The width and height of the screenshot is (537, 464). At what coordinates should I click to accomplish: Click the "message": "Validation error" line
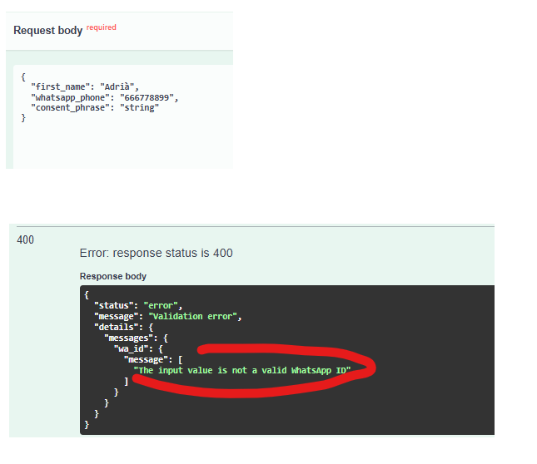tap(168, 316)
